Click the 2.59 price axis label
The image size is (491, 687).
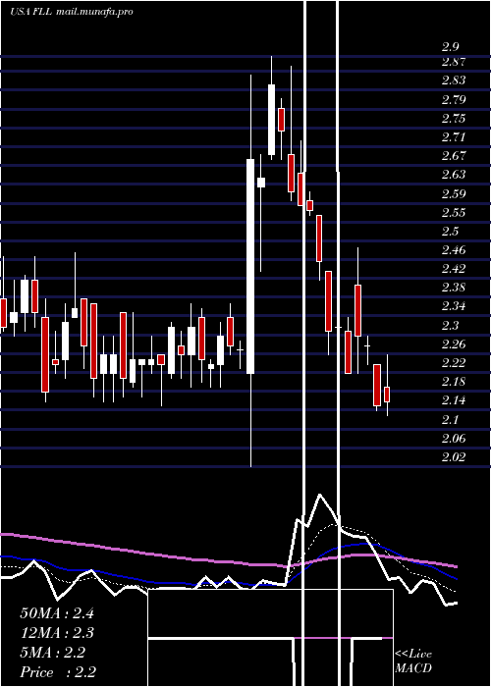click(454, 193)
